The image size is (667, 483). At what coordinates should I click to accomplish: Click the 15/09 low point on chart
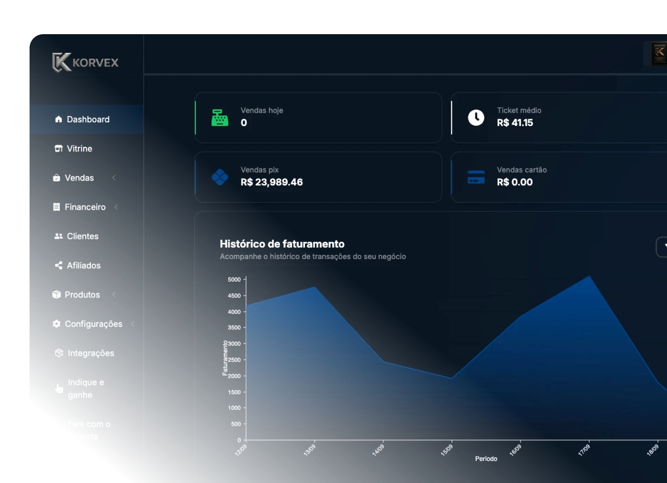[x=452, y=378]
